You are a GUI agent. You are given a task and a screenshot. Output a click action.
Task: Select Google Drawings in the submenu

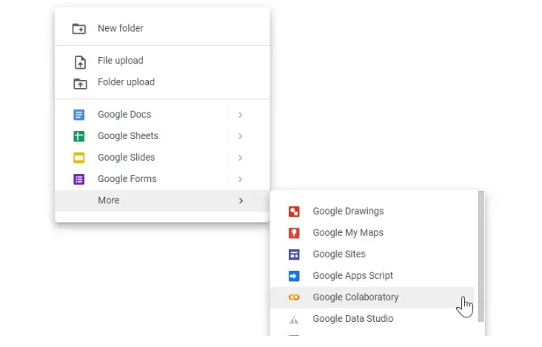pos(372,212)
